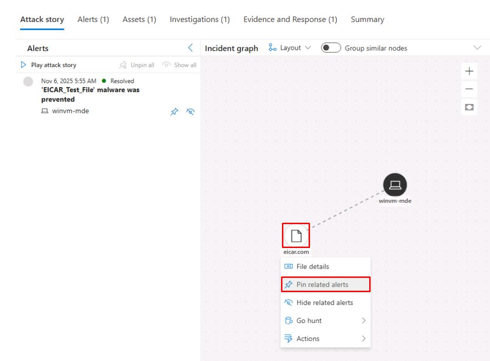Zoom out of the incident graph
Image resolution: width=490 pixels, height=361 pixels.
469,90
